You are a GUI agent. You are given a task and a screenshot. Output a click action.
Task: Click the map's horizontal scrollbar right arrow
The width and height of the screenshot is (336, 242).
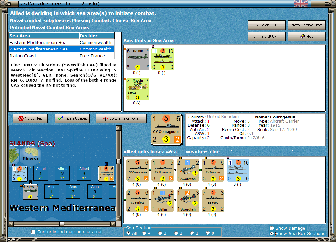pos(113,224)
